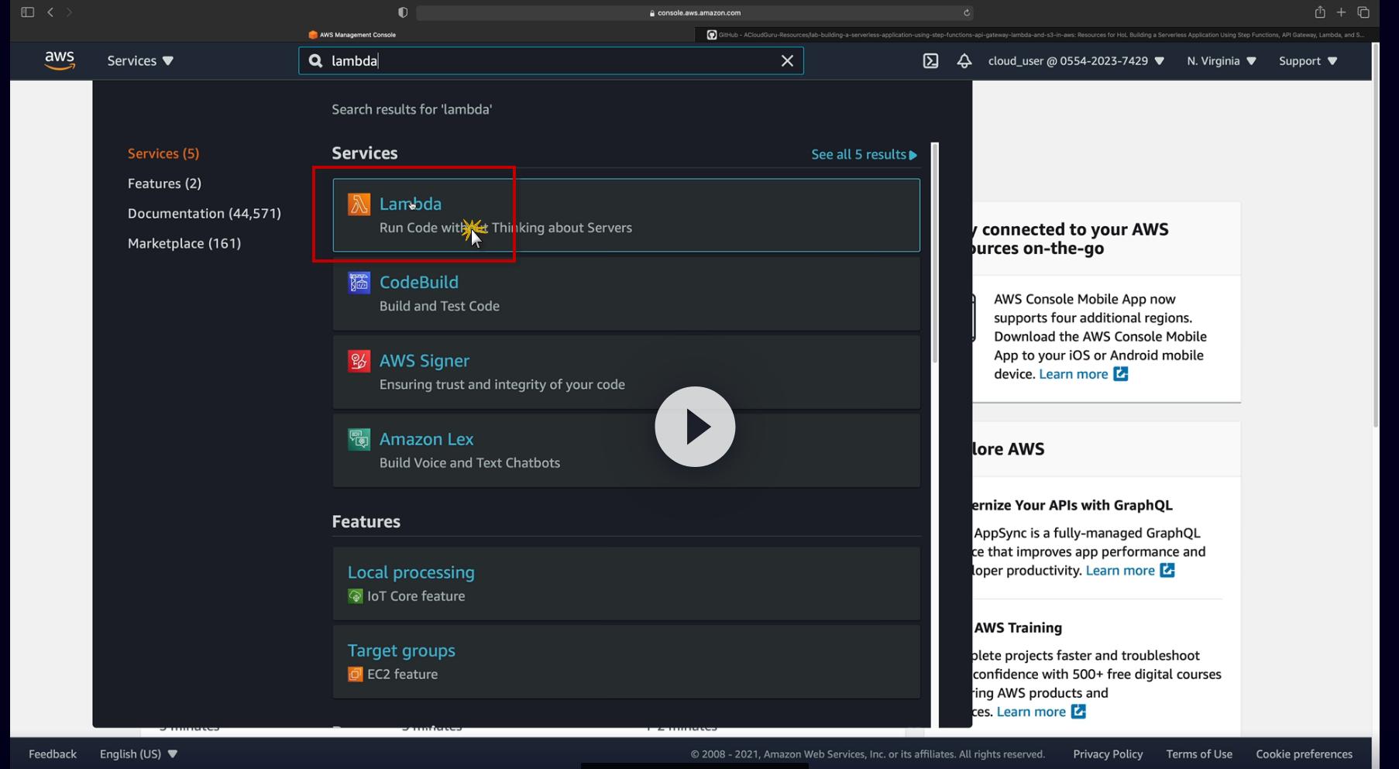
Task: Click the Features section heading
Action: [366, 522]
